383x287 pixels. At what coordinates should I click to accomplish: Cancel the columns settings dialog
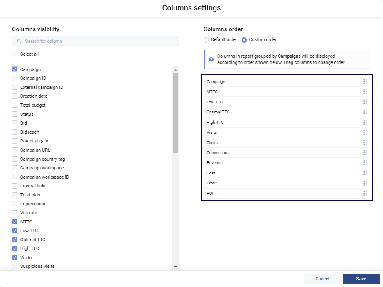point(322,279)
